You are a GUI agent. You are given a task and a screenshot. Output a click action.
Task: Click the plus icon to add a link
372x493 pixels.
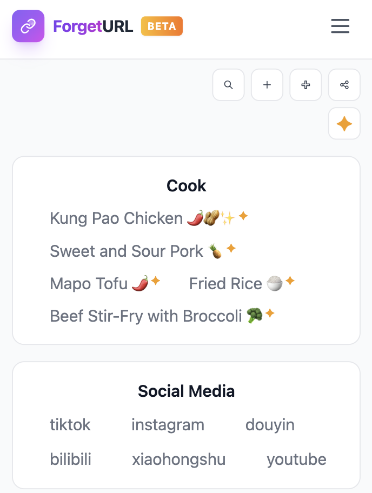267,85
